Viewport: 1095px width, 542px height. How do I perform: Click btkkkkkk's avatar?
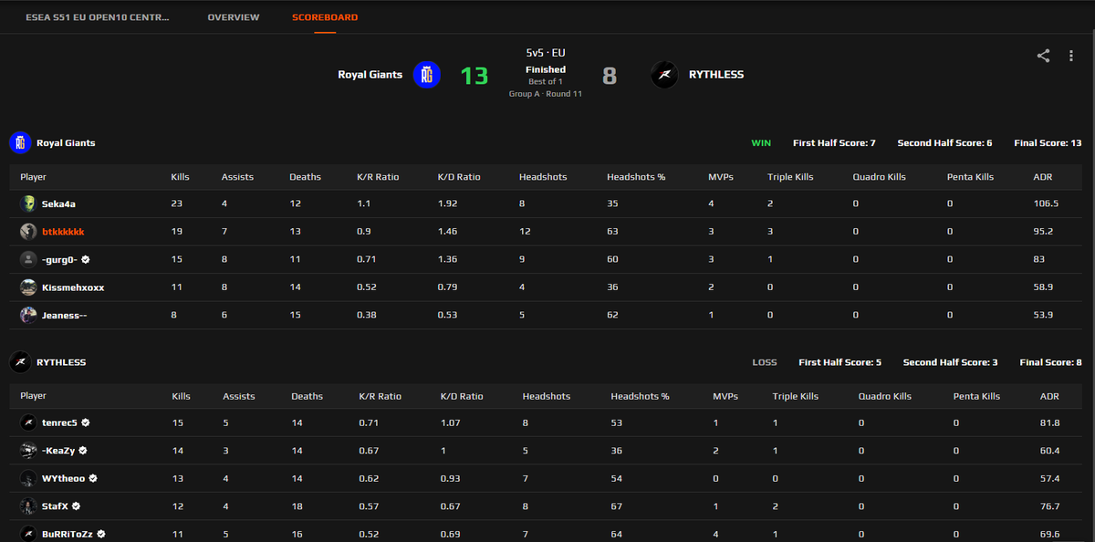[28, 231]
